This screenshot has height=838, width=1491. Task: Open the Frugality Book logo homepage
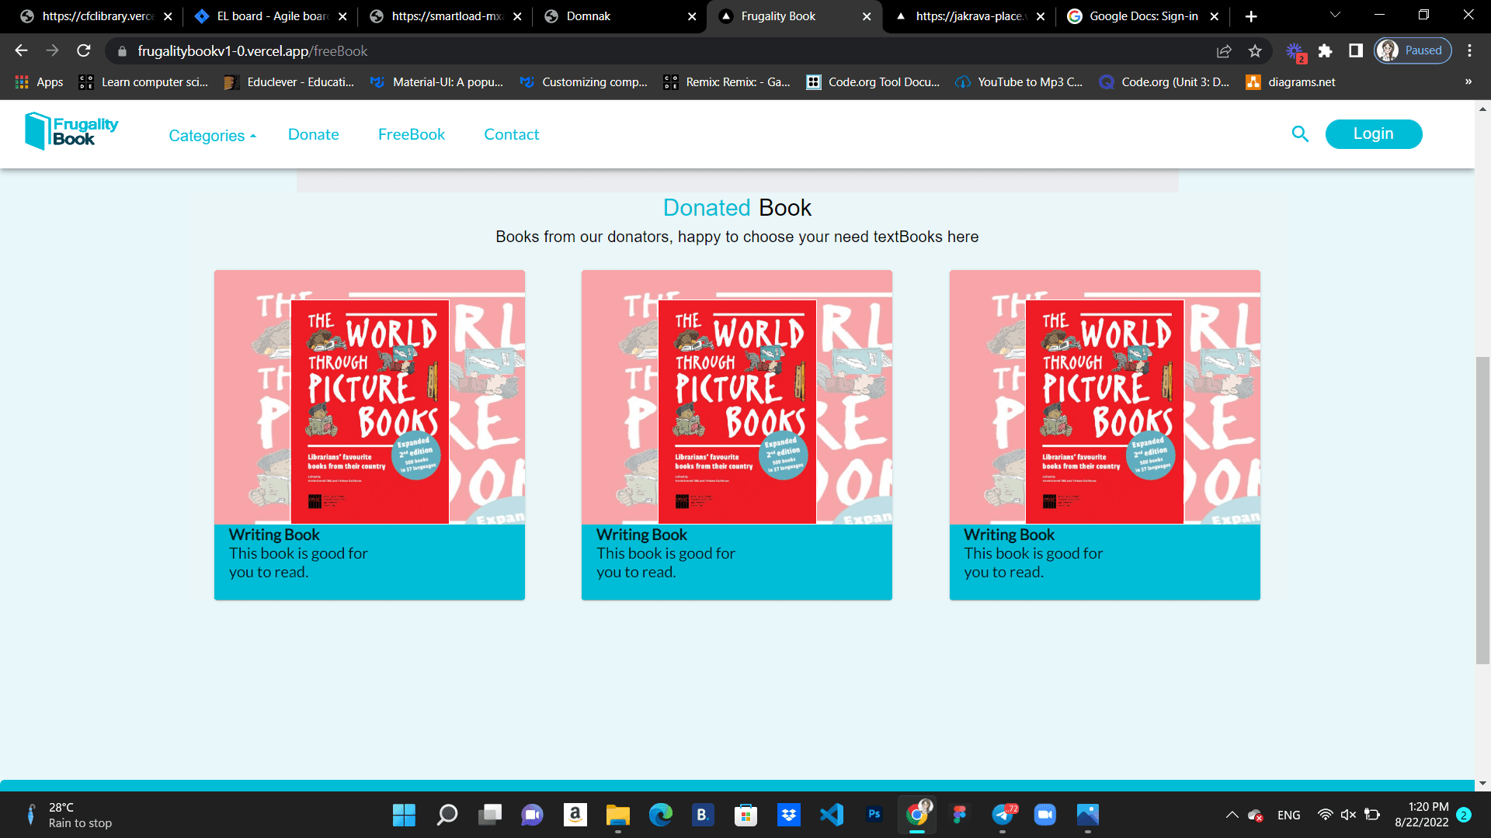(x=71, y=131)
